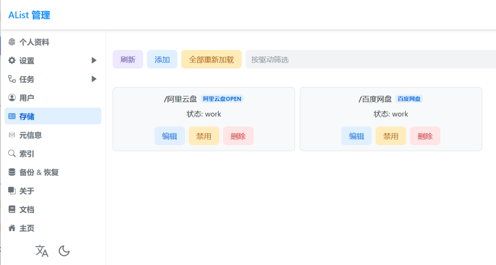Click the 任务 workflow icon in sidebar
Screen dimensions: 496x265
pyautogui.click(x=12, y=79)
